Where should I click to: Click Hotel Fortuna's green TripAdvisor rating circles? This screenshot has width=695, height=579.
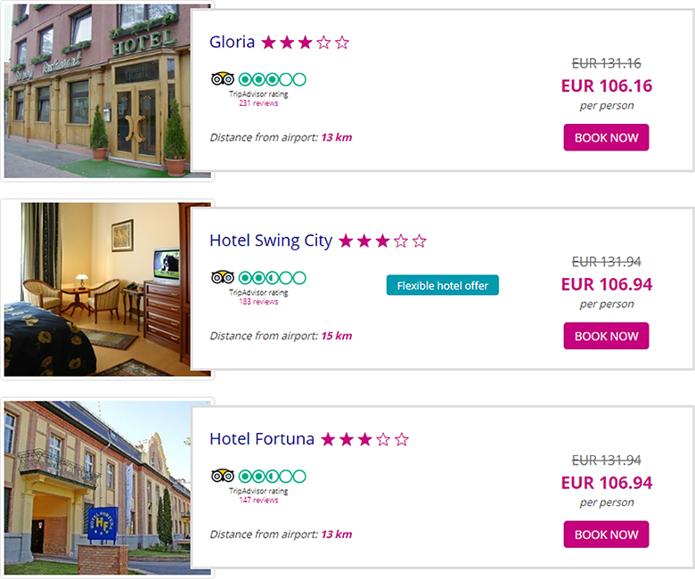[x=272, y=477]
